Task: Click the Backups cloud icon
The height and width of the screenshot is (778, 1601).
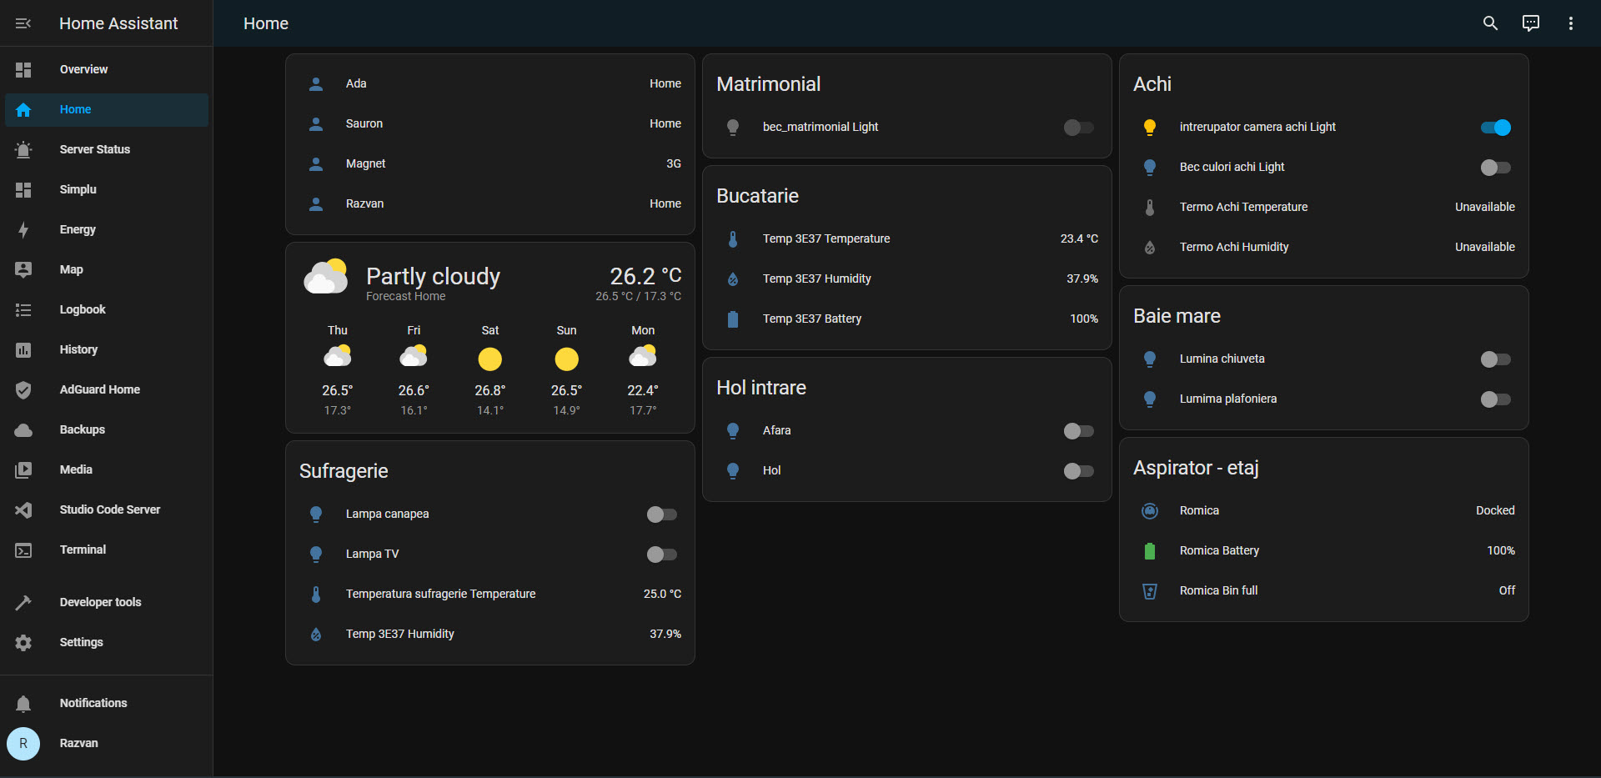Action: point(23,430)
